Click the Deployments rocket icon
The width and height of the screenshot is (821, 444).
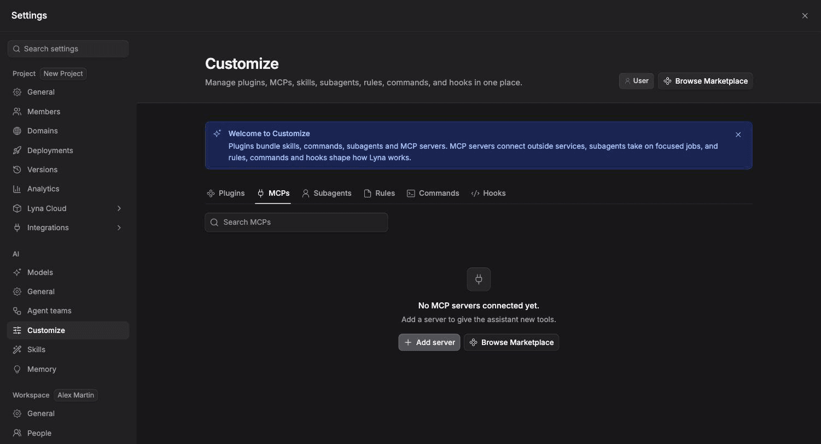coord(17,150)
